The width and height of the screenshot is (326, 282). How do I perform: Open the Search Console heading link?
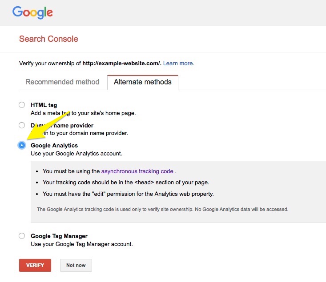pyautogui.click(x=48, y=39)
